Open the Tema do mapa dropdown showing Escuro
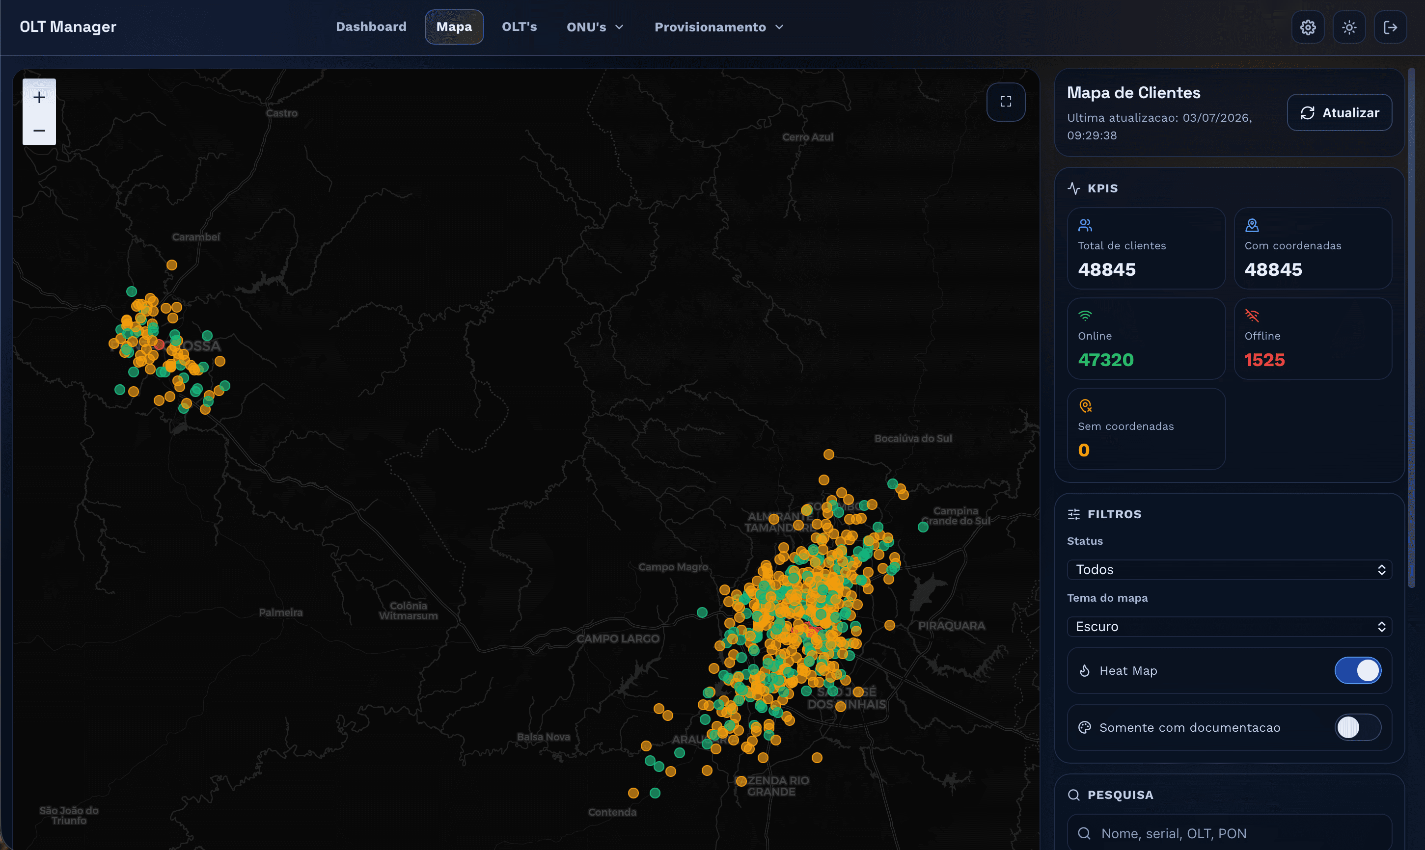The height and width of the screenshot is (850, 1425). (1229, 626)
